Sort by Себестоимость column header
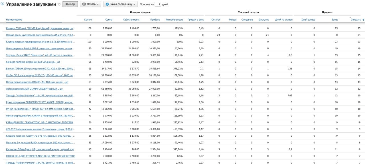This screenshot has width=365, height=166. point(131,20)
